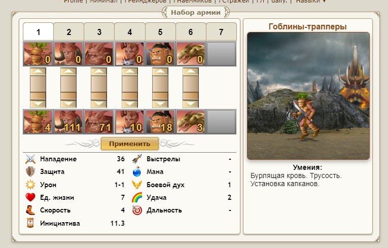Image resolution: width=388 pixels, height=248 pixels.
Task: Click the Установка капканов ability text
Action: click(285, 184)
